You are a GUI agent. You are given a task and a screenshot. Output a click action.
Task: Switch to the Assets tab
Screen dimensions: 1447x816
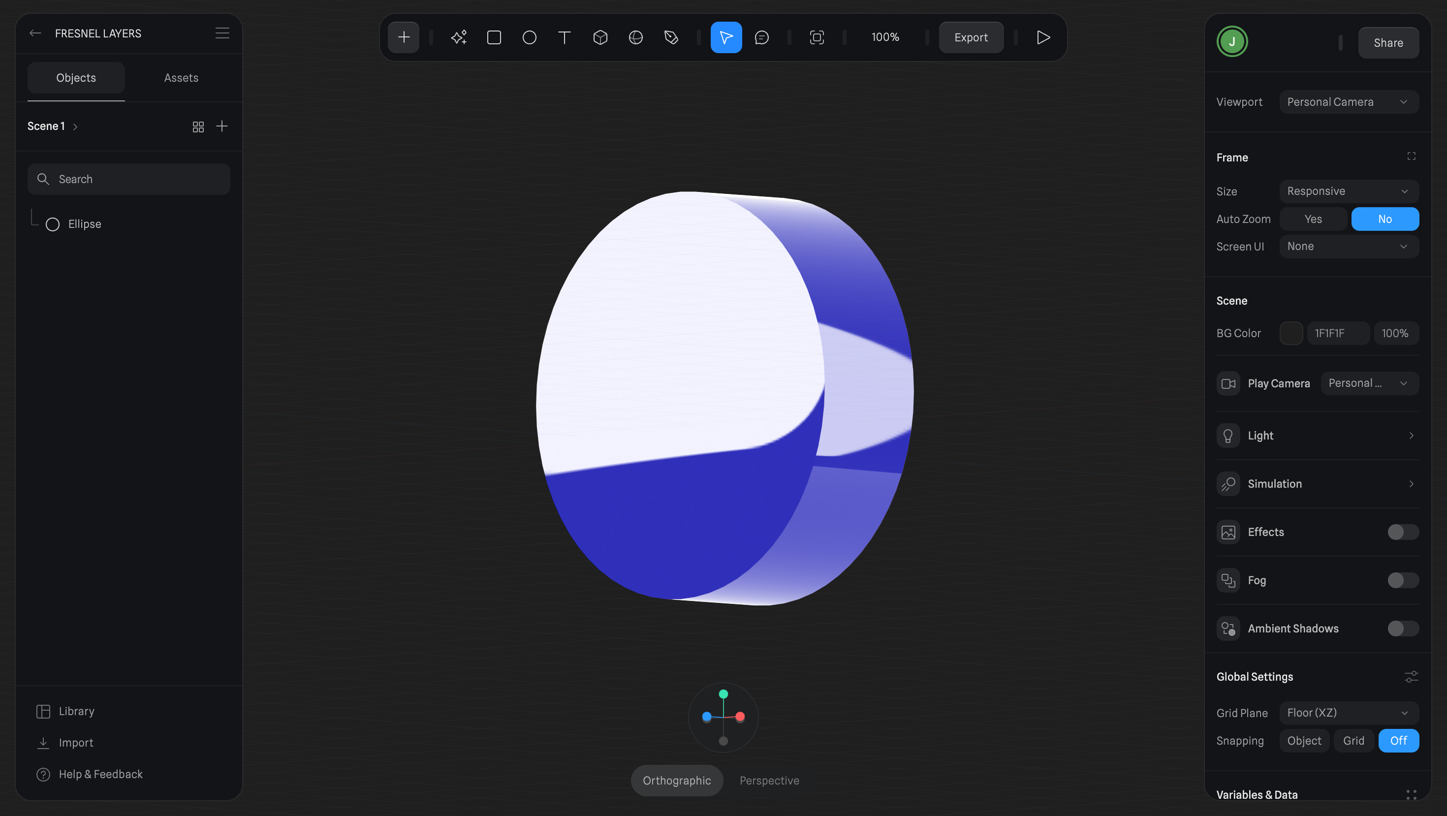(x=181, y=78)
